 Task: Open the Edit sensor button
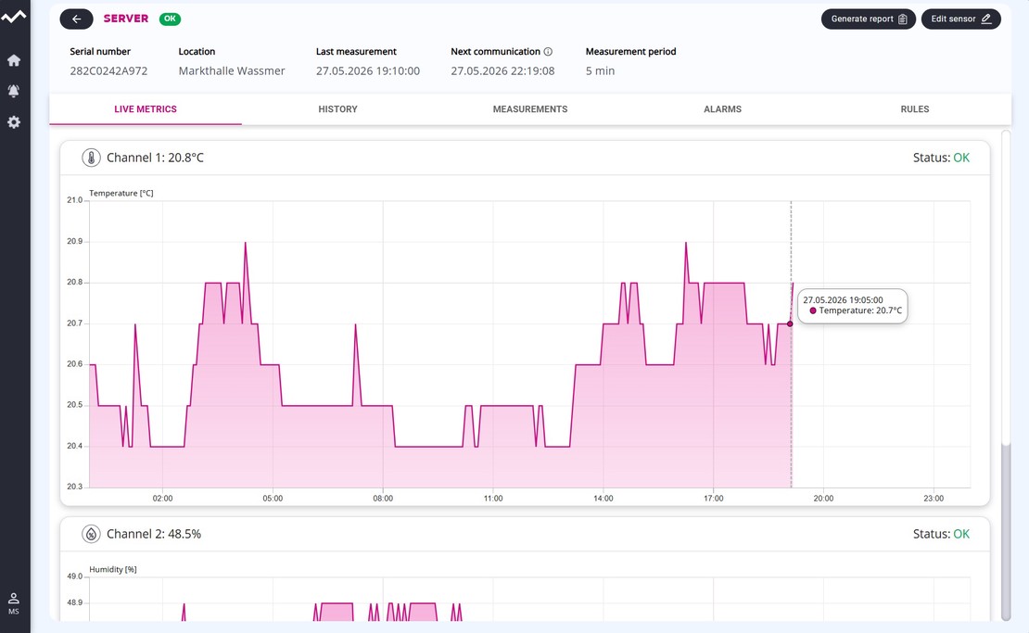(x=960, y=19)
